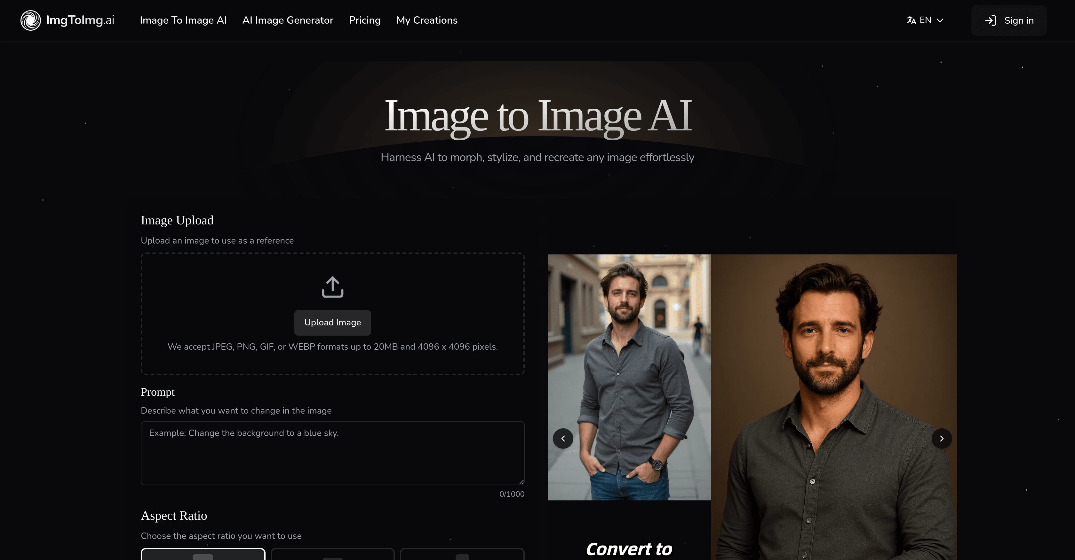Select the first square aspect ratio option
The image size is (1075, 560).
pyautogui.click(x=203, y=556)
